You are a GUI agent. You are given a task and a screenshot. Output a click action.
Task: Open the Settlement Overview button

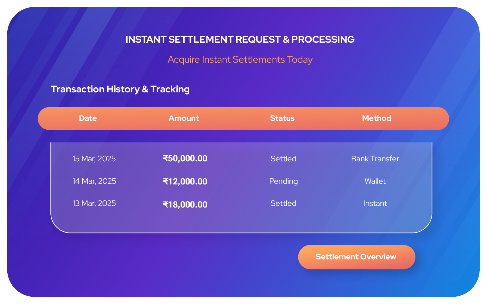click(357, 257)
